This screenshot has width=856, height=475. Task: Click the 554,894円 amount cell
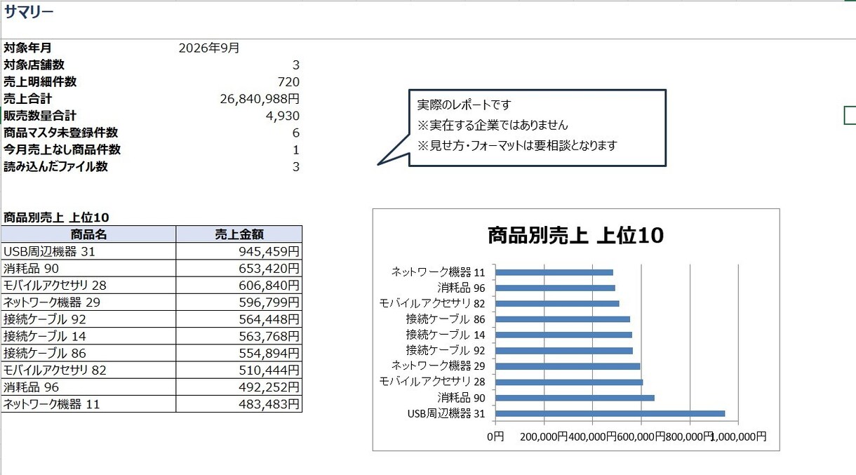click(239, 353)
